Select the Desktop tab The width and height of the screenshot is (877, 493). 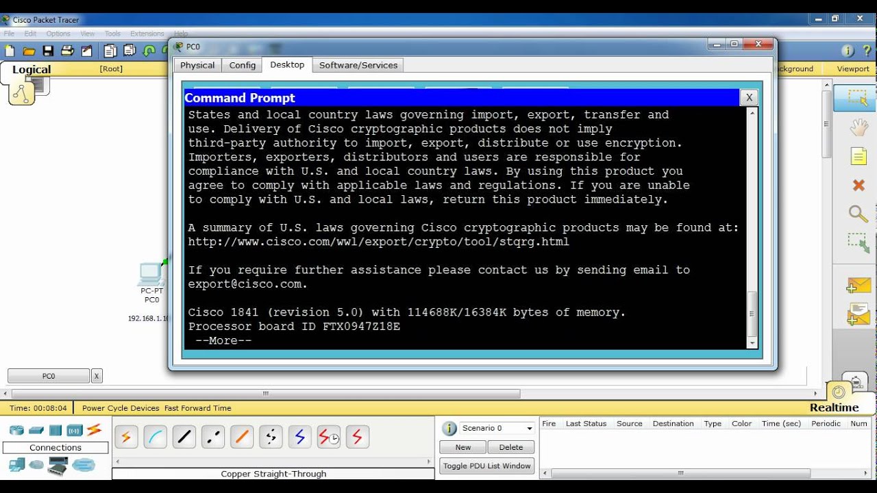[287, 64]
